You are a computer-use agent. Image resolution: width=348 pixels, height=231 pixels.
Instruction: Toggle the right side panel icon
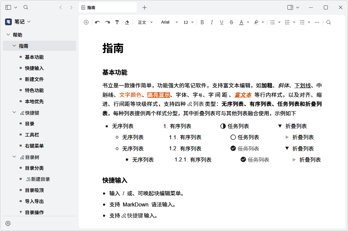[x=290, y=7]
